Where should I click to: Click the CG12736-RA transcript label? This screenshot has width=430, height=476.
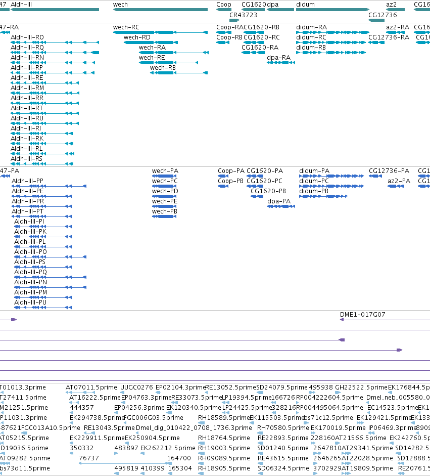click(389, 37)
